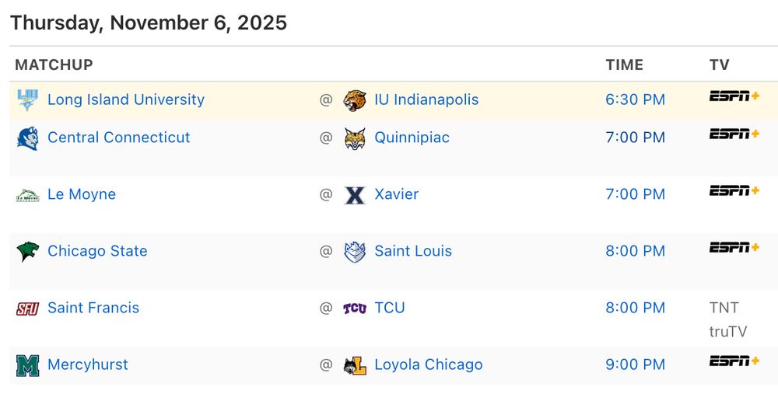Screen dimensions: 778x401
Task: Click the Saint Francis SFU logo
Action: tap(27, 309)
